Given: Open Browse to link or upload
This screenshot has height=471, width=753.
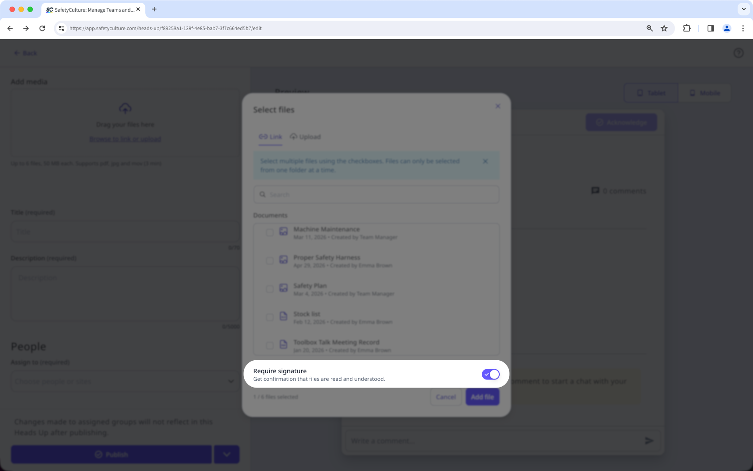Looking at the screenshot, I should 125,139.
